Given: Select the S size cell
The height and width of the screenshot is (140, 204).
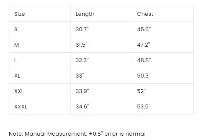Looking at the screenshot, I should coord(40,30).
